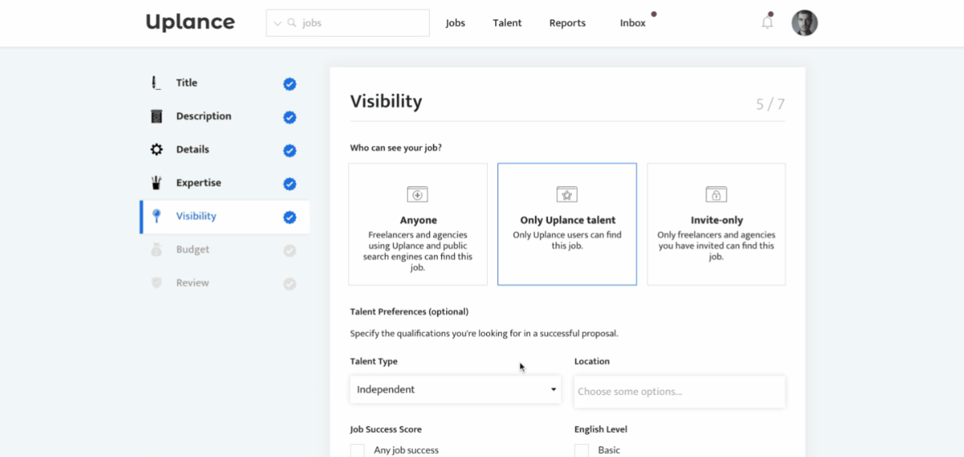Click the notification bell icon
This screenshot has height=457, width=964.
pyautogui.click(x=767, y=23)
